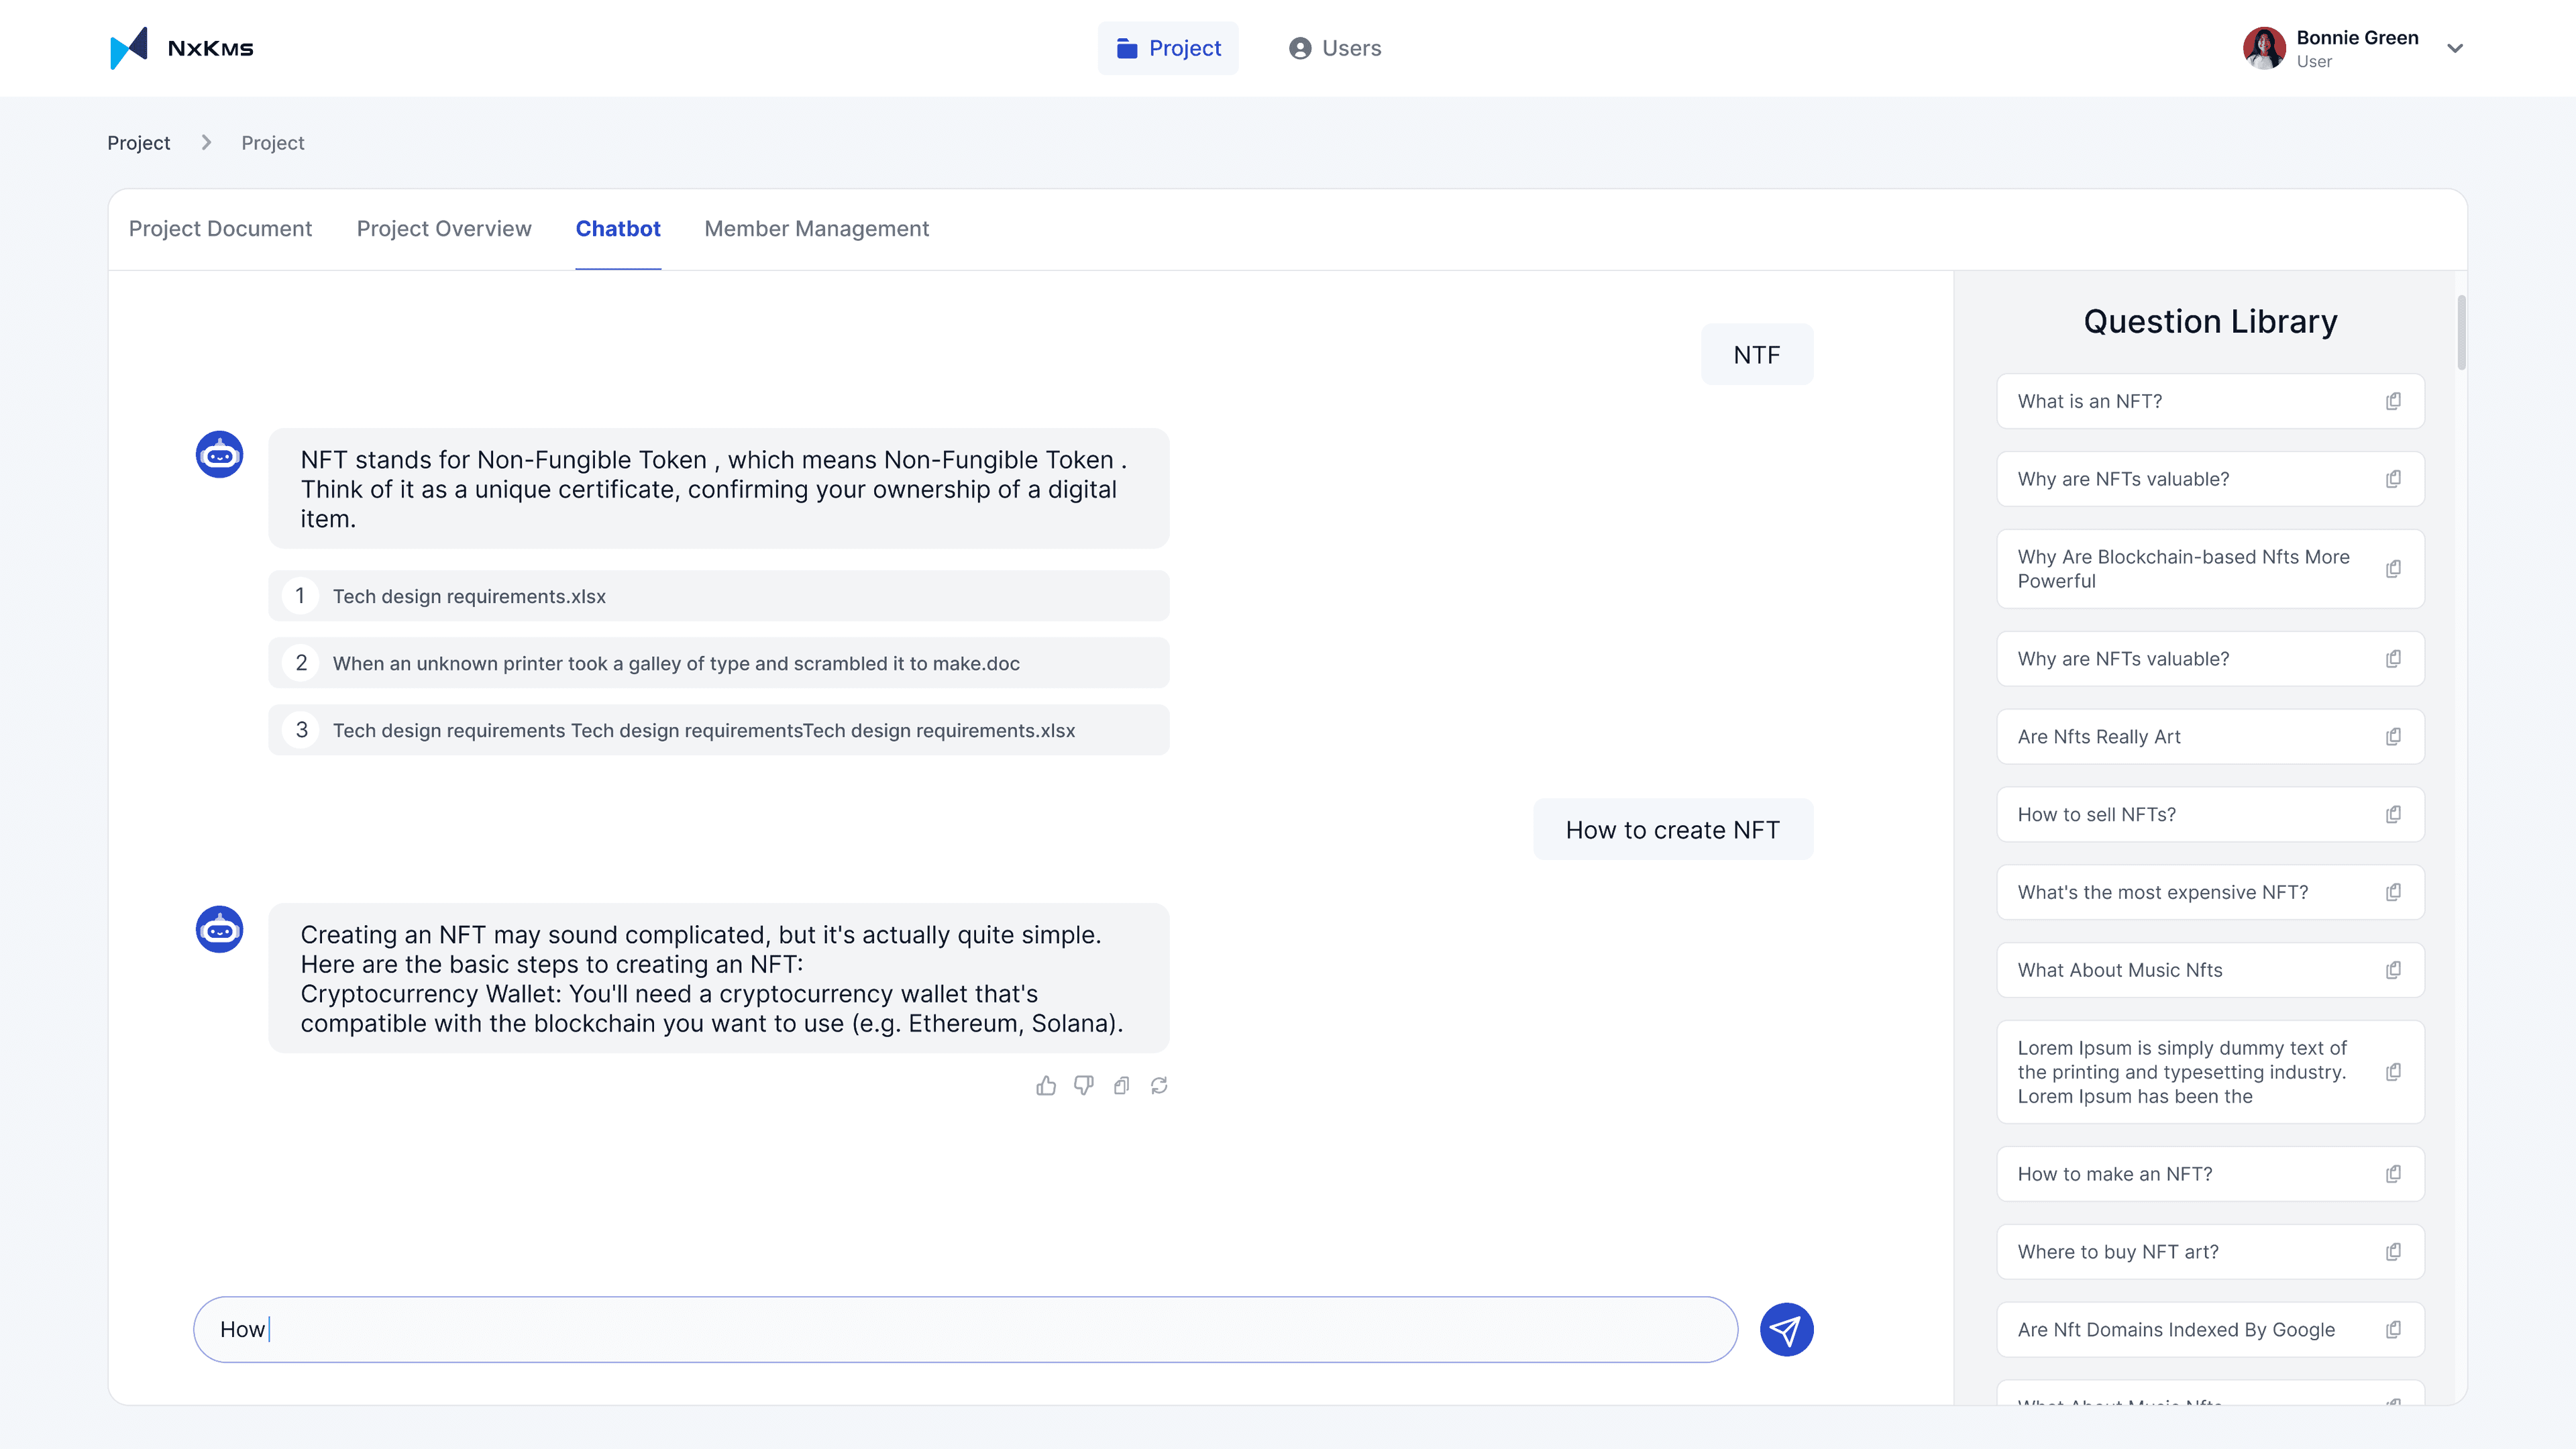Image resolution: width=2576 pixels, height=1449 pixels.
Task: Open source 3 repeated Tech design requirements.xlsx
Action: tap(719, 730)
